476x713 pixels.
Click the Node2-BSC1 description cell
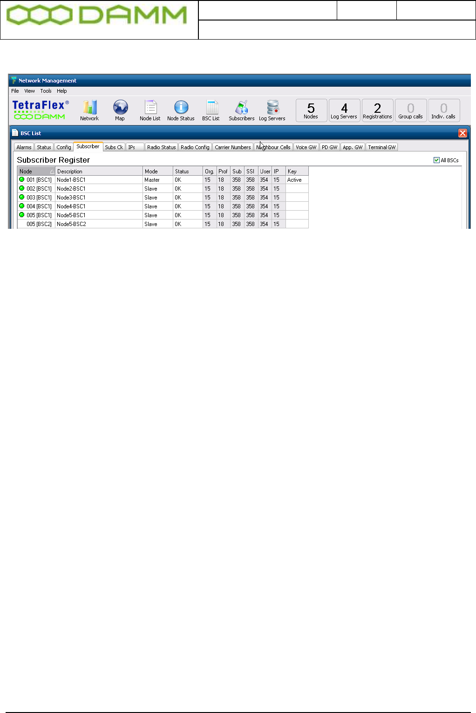(x=99, y=189)
